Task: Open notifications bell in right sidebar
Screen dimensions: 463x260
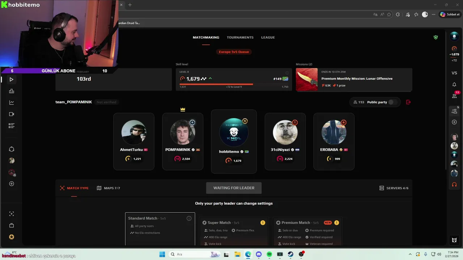Action: [454, 84]
